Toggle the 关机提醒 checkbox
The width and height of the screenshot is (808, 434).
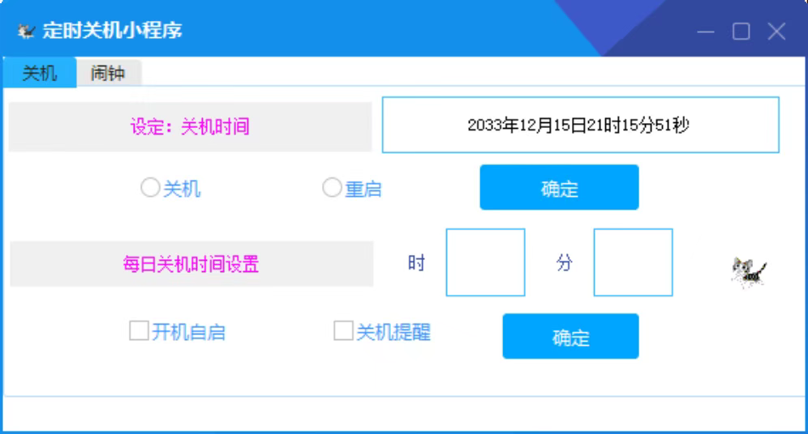coord(343,330)
